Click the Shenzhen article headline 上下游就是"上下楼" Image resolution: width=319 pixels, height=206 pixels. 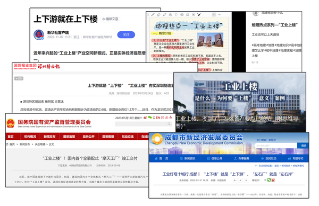tap(130, 86)
